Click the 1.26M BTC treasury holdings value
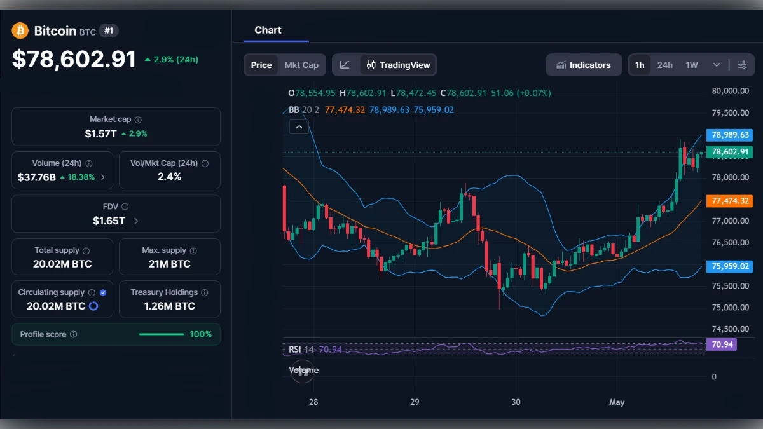Viewport: 763px width, 429px height. 169,306
